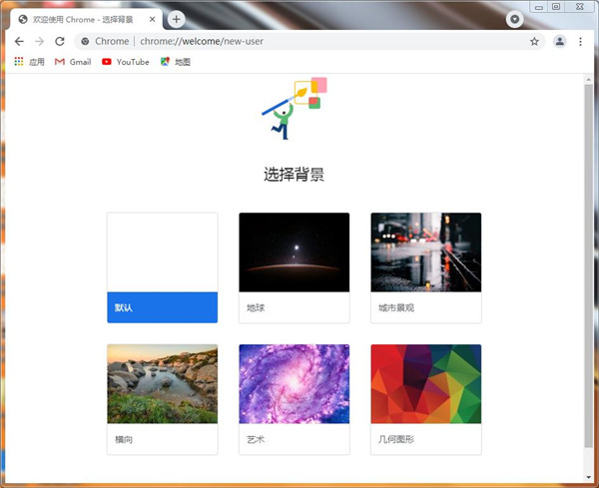The image size is (599, 488).
Task: Open the user profile avatar icon
Action: (x=559, y=41)
